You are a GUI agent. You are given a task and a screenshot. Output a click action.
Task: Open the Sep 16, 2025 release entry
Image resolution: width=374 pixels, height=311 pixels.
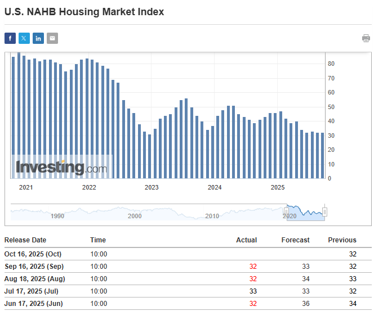point(34,267)
